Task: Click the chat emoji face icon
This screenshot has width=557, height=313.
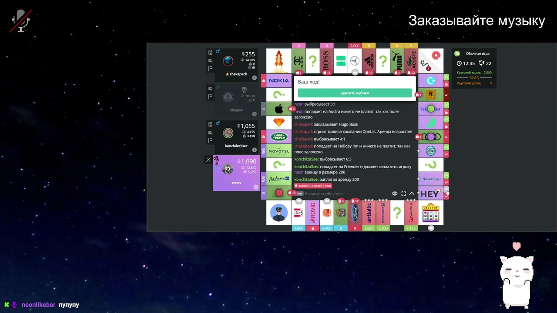Action: tap(395, 193)
